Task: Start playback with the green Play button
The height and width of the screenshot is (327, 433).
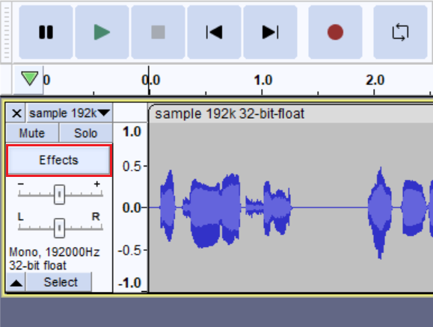Action: coord(102,32)
